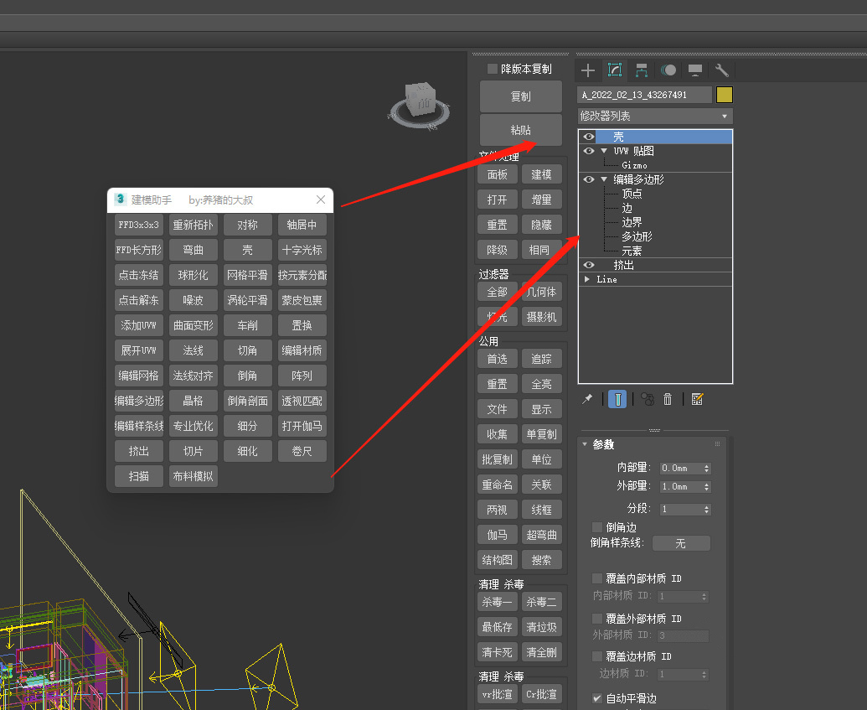The height and width of the screenshot is (710, 867).
Task: Click 杀毒一 button
Action: 497,602
